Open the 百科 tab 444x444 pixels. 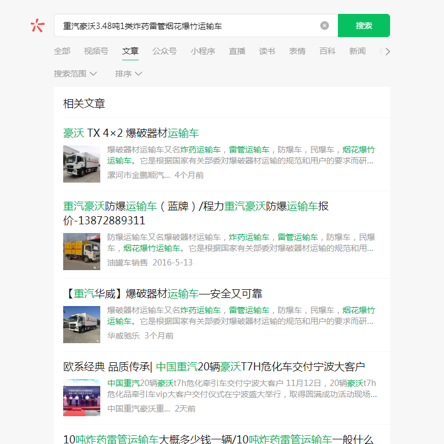click(x=327, y=51)
